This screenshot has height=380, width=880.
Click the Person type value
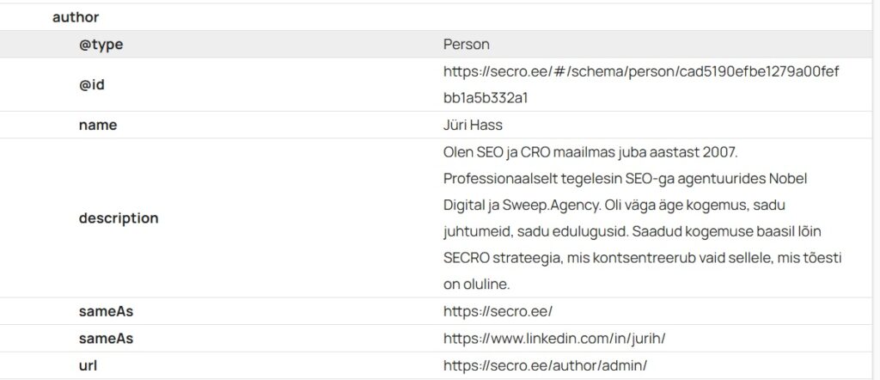pyautogui.click(x=466, y=44)
